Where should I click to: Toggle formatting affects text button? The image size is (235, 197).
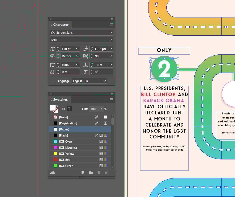[x=69, y=109]
